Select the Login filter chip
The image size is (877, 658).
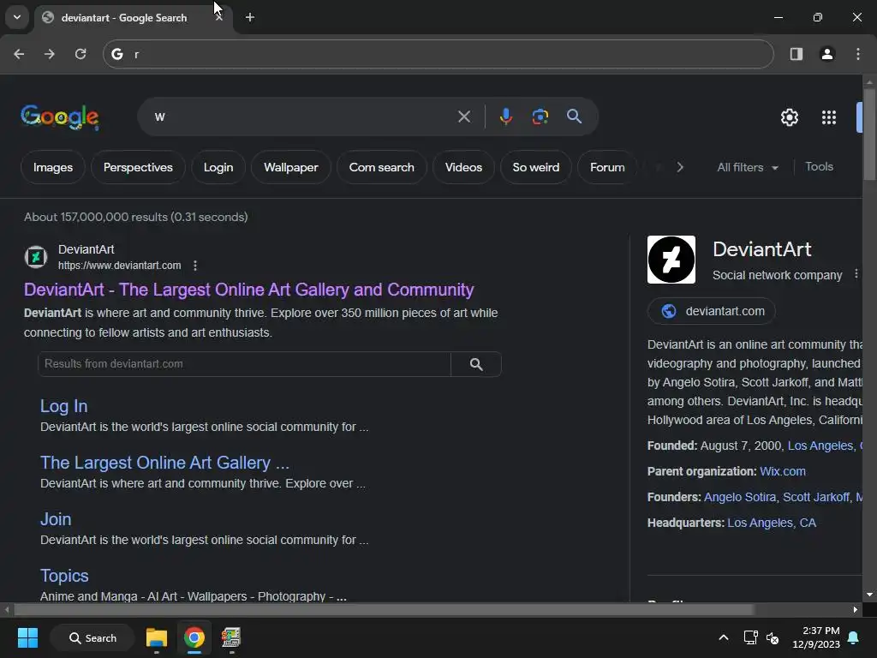pos(218,167)
